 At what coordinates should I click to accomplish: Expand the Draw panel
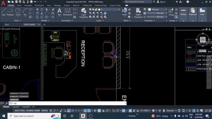click(x=18, y=20)
